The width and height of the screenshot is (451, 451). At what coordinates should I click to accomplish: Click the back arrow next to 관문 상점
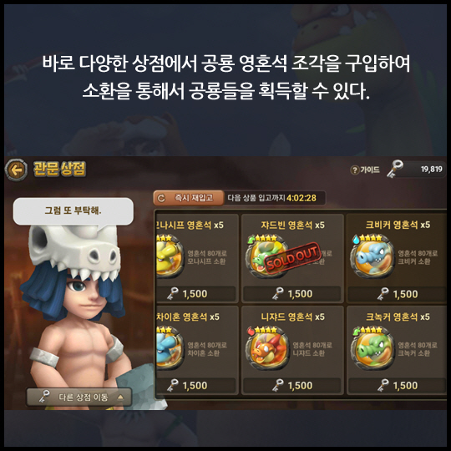(x=16, y=170)
